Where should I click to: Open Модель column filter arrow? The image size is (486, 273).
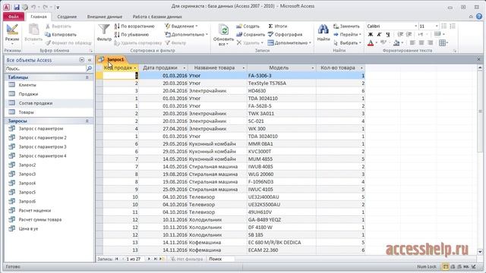coord(312,67)
